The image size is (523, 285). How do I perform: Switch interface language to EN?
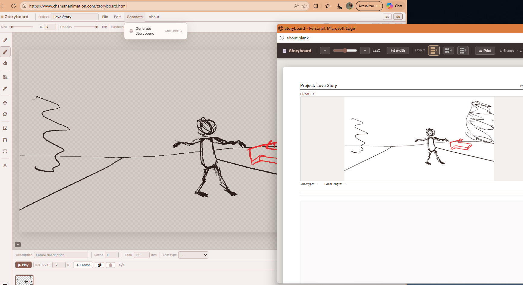[x=398, y=17]
